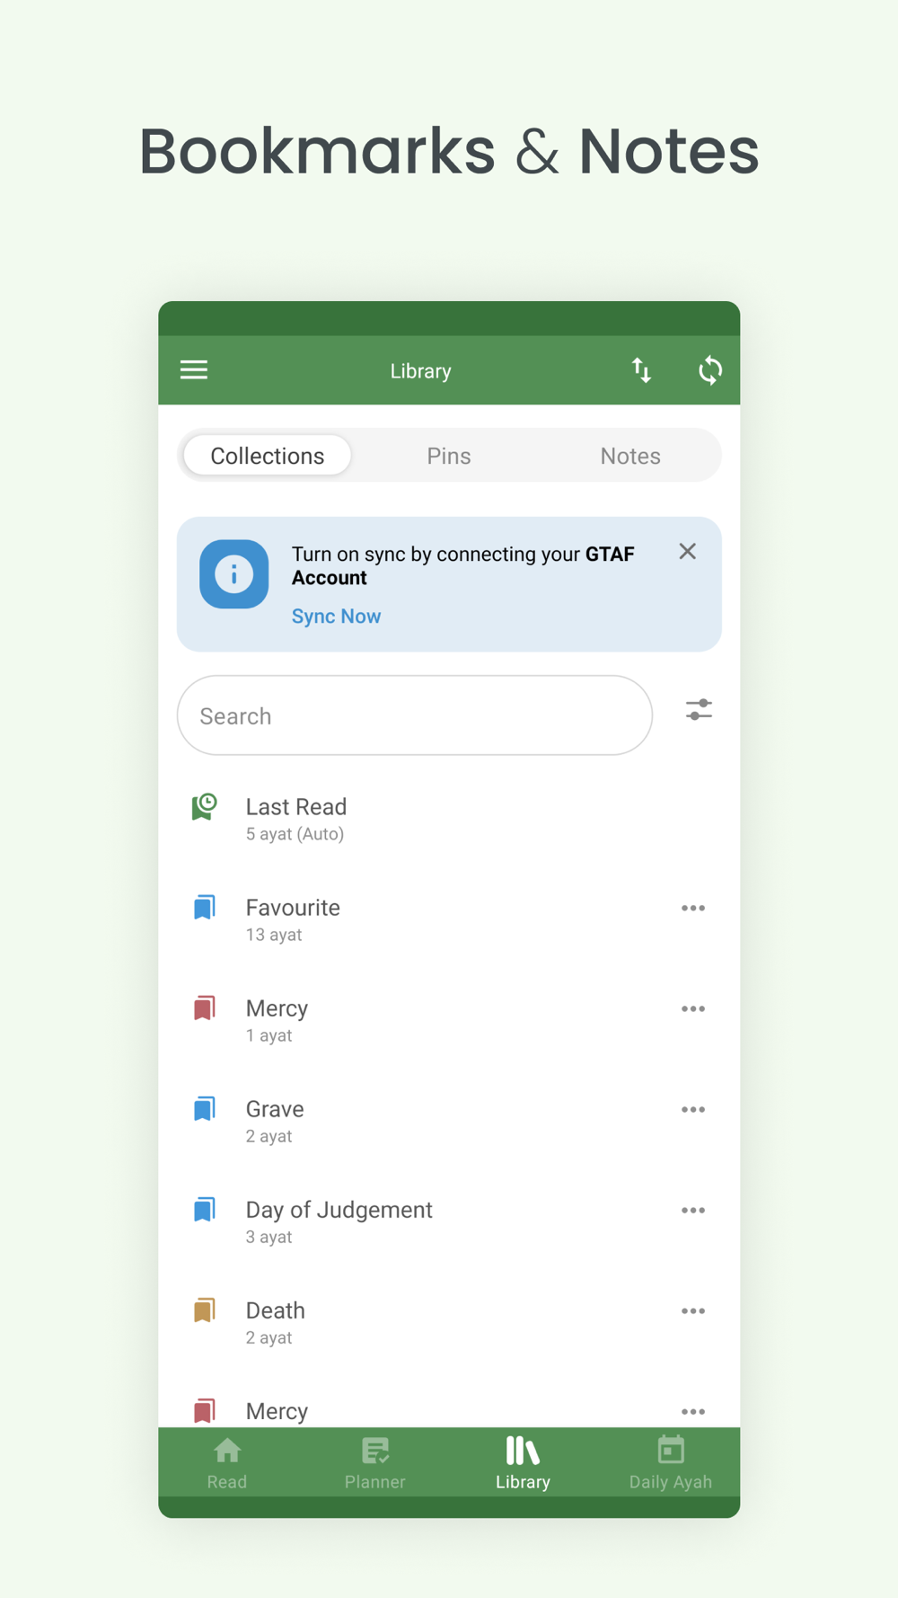
Task: Click the Library header title
Action: (x=420, y=371)
